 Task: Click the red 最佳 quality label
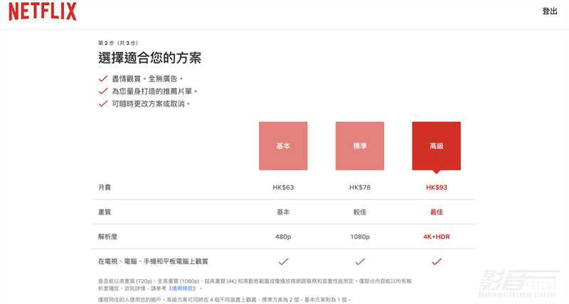436,212
